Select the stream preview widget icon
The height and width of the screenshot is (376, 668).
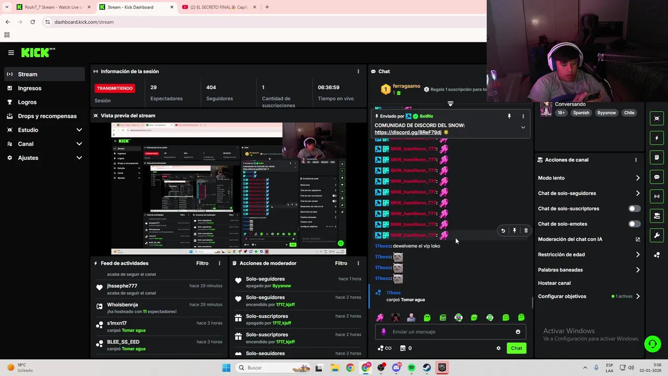(657, 119)
